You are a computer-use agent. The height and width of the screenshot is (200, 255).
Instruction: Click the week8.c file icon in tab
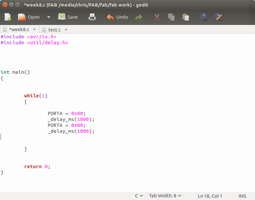tap(5, 30)
